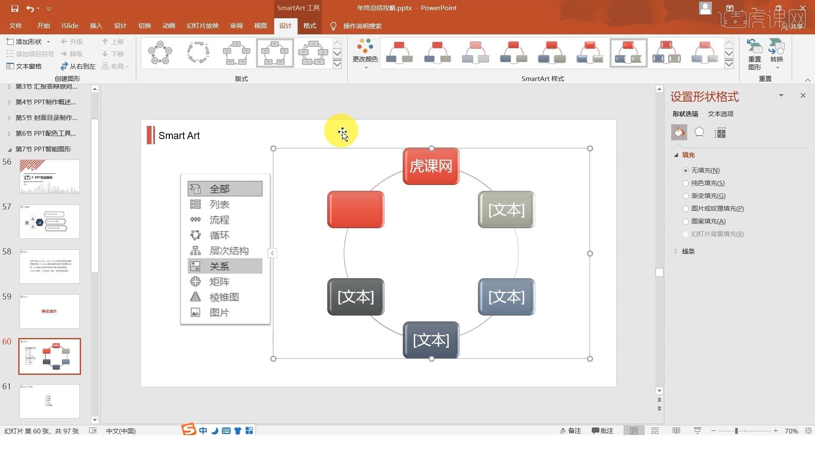Switch to slide sorter view icon

pyautogui.click(x=655, y=430)
